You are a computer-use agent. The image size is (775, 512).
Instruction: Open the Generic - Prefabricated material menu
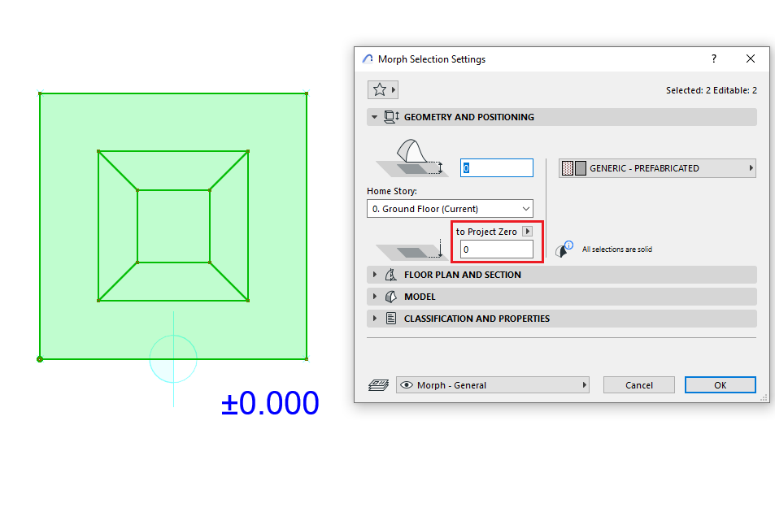click(657, 168)
